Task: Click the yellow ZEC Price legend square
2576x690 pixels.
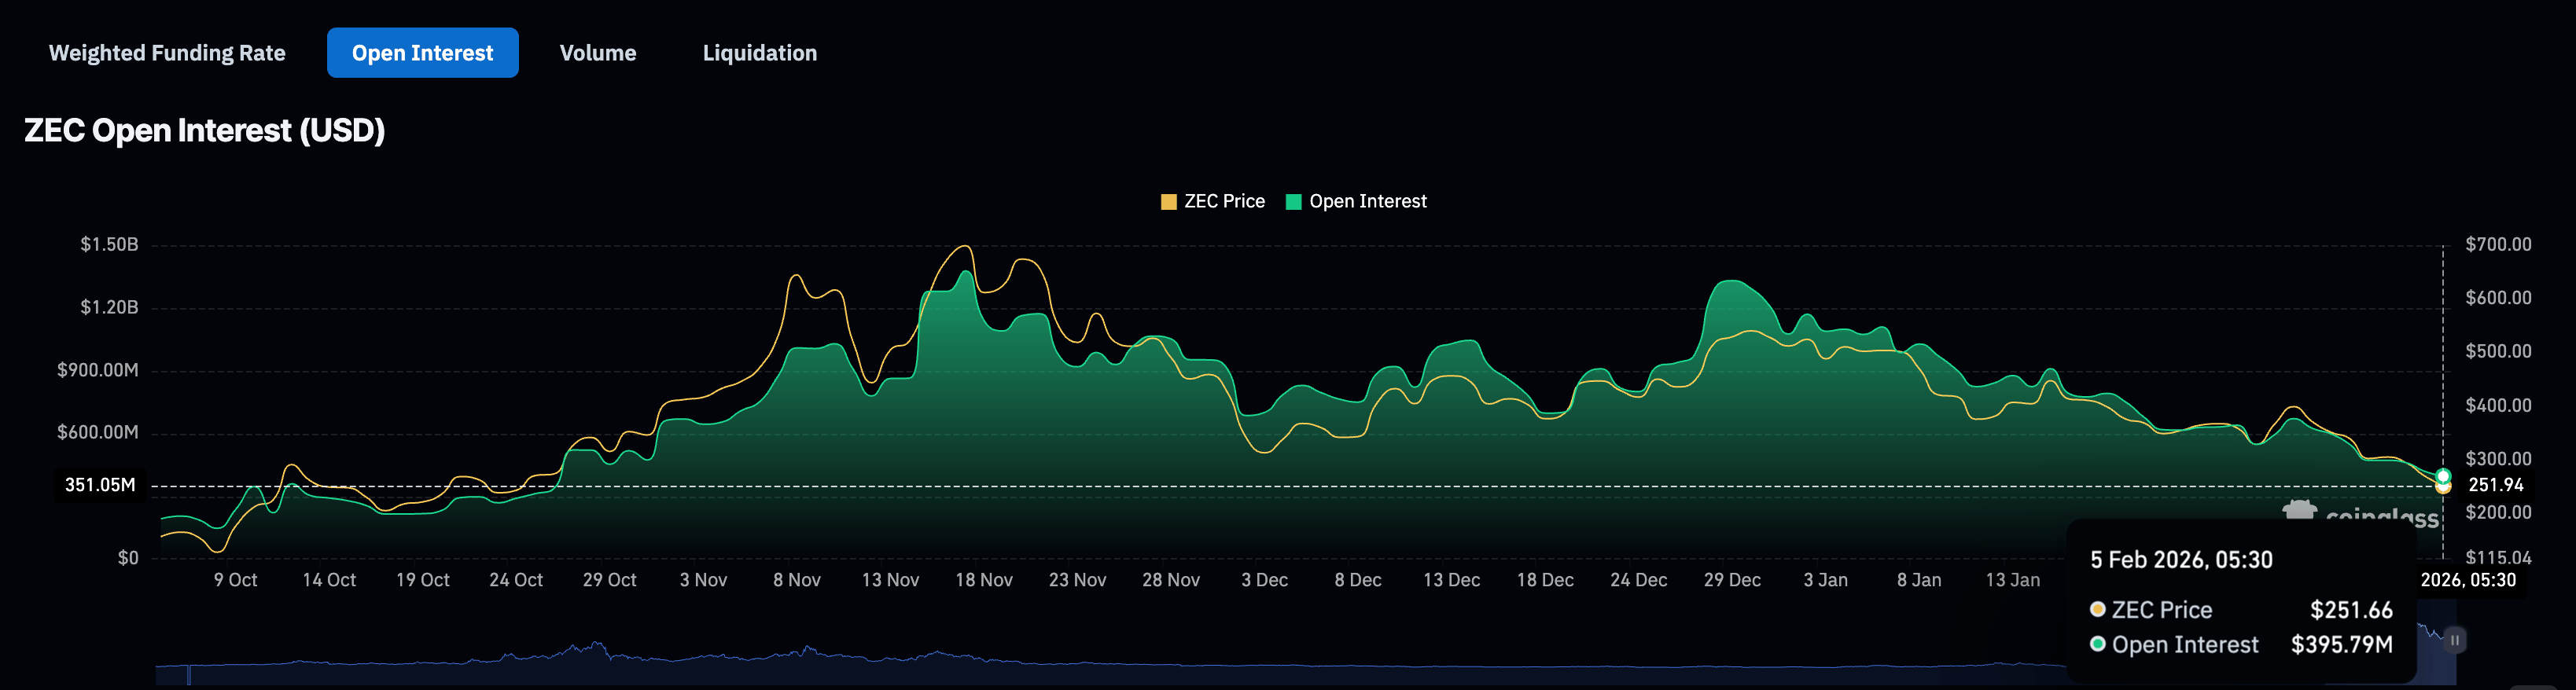Action: (1168, 202)
